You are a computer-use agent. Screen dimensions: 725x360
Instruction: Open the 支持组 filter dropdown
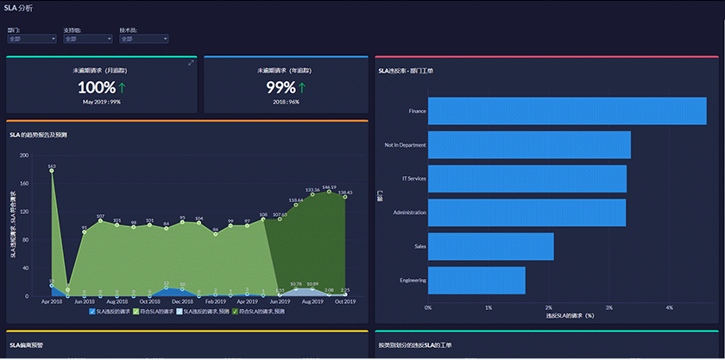pos(87,38)
